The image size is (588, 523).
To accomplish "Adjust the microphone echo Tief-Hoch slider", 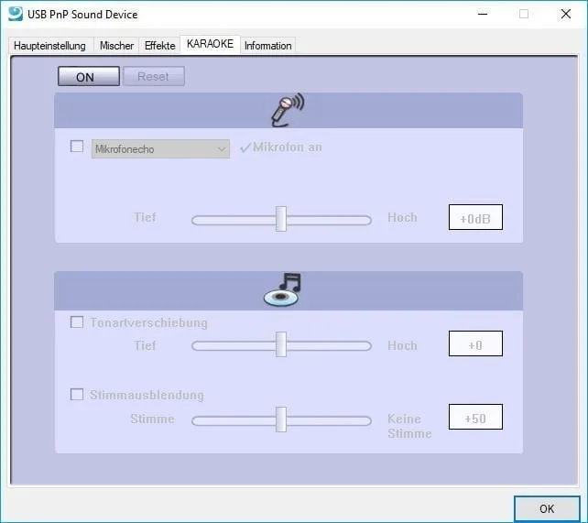I will click(x=281, y=219).
